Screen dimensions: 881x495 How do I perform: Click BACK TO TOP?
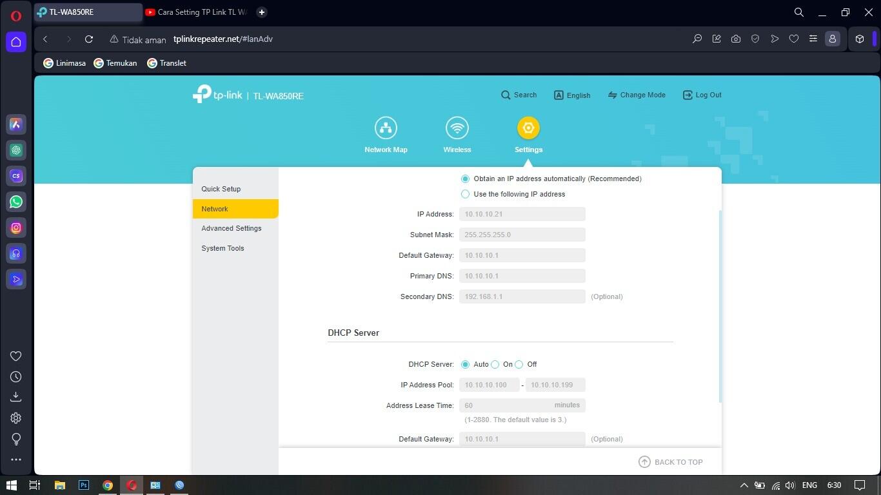click(671, 462)
